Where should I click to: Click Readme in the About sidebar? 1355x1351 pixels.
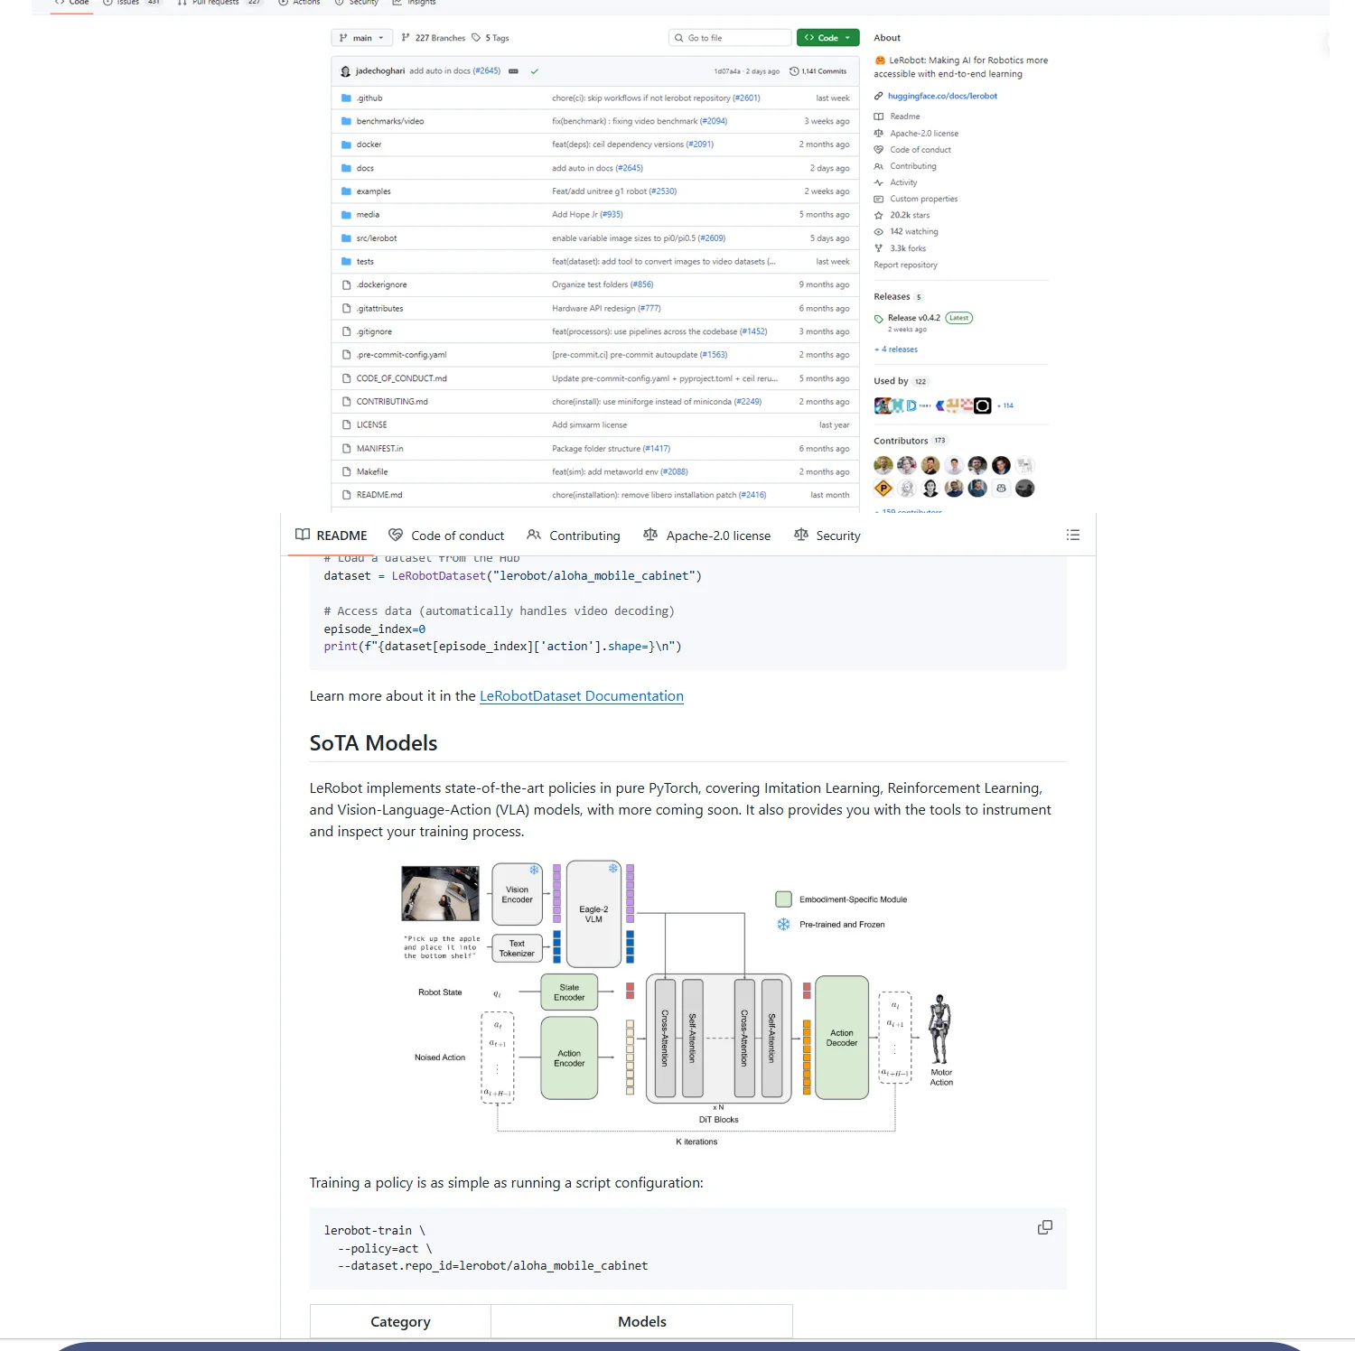[905, 116]
